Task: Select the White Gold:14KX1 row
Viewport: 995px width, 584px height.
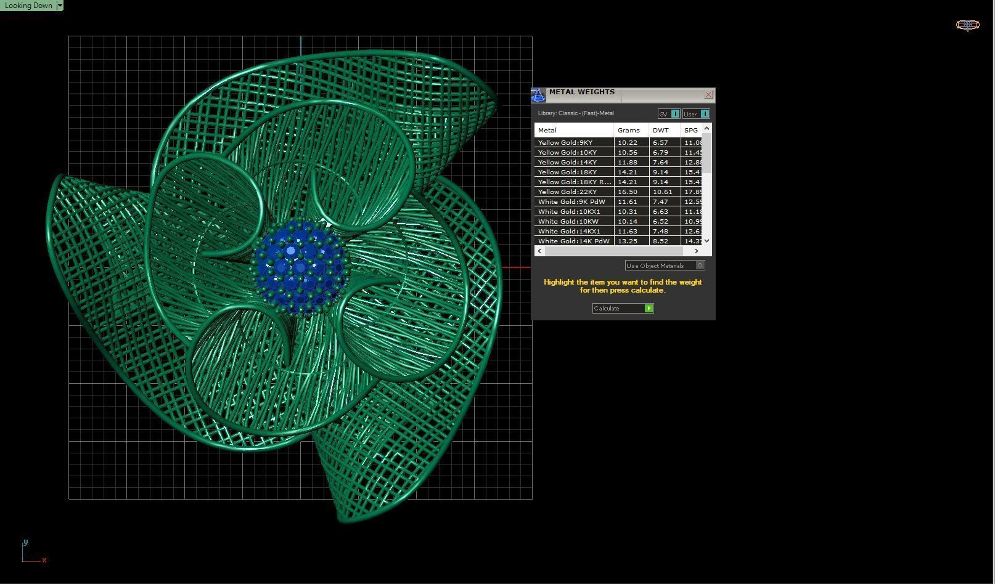Action: click(618, 231)
